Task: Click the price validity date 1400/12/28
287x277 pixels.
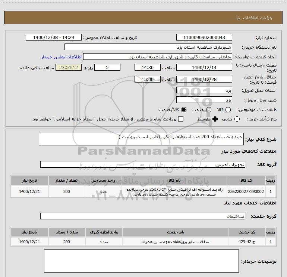Action: (204, 80)
